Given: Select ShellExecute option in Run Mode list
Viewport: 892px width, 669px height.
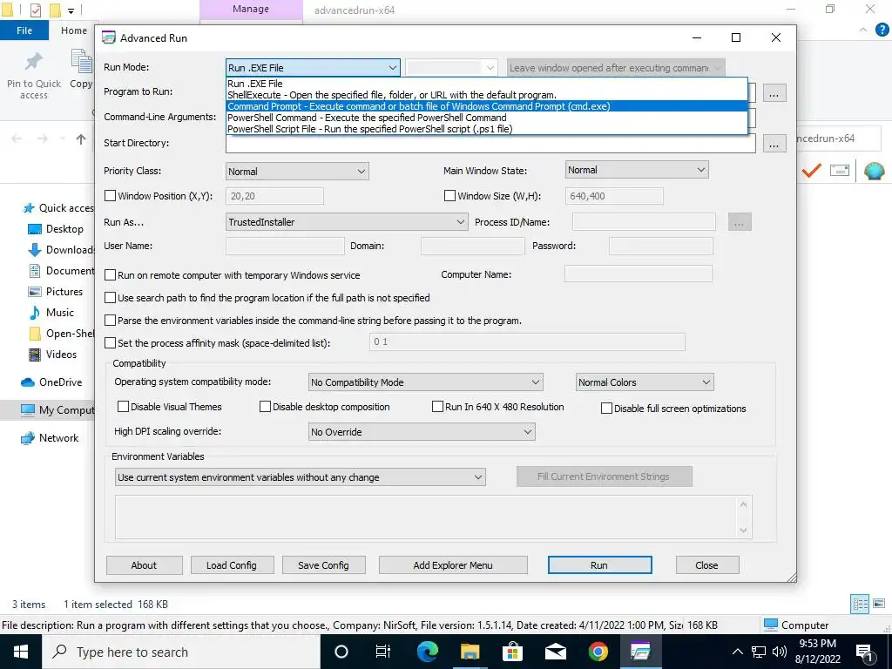Looking at the screenshot, I should pos(486,95).
